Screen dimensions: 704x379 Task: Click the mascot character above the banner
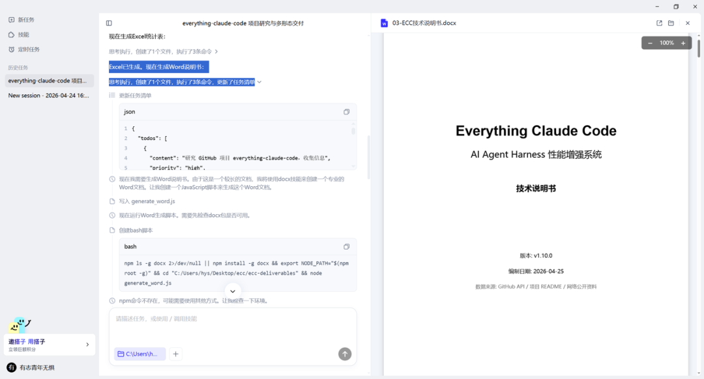[20, 325]
